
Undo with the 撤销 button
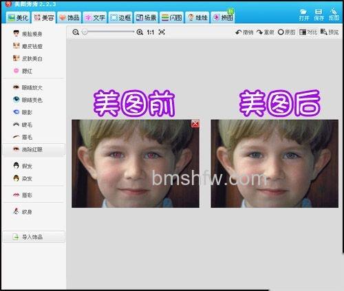click(244, 32)
